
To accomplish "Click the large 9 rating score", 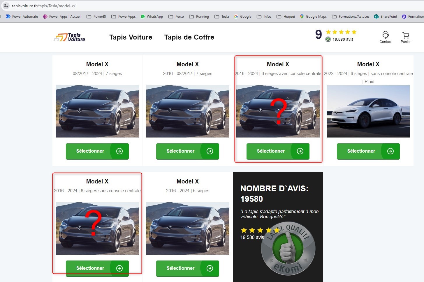I will click(x=319, y=35).
